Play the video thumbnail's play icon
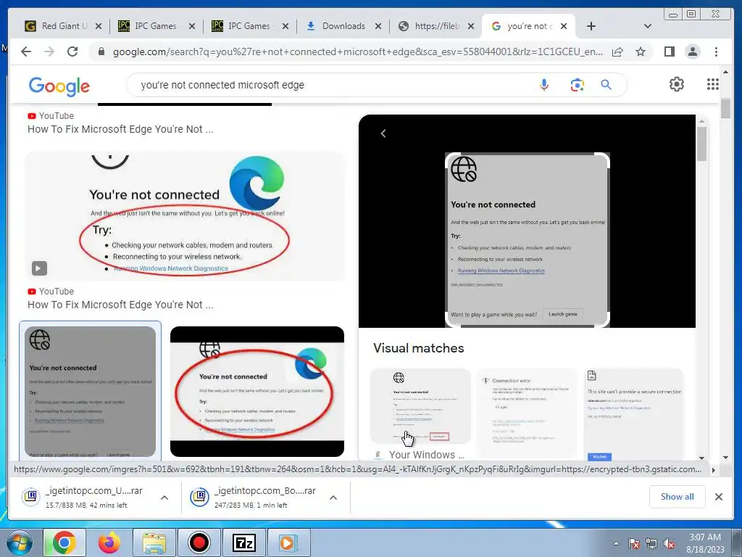This screenshot has width=742, height=557. [x=39, y=268]
